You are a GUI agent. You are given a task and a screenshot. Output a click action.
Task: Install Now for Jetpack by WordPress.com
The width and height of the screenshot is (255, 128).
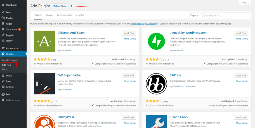(x=241, y=33)
